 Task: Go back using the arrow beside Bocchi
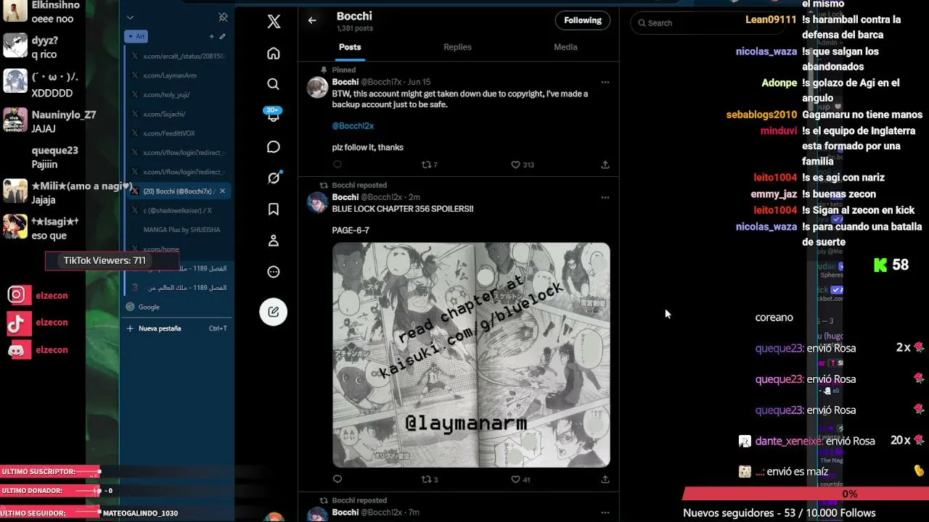[x=312, y=20]
